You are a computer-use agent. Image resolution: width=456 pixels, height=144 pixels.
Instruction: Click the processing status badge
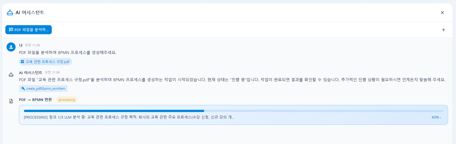click(67, 100)
